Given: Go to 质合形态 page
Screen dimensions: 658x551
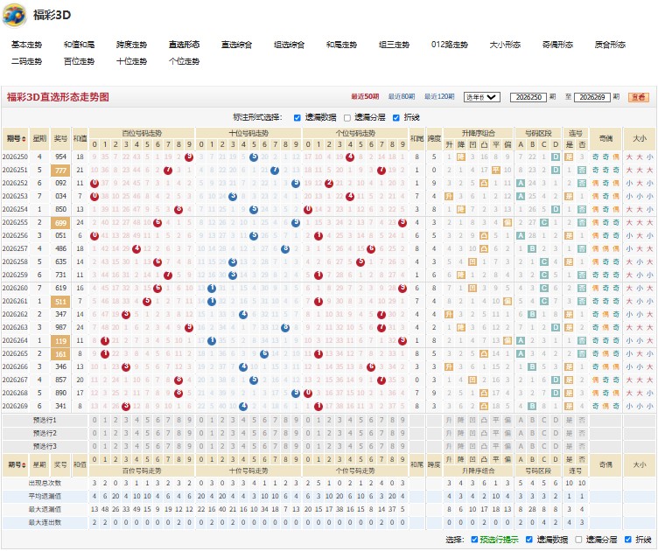Looking at the screenshot, I should (x=610, y=45).
